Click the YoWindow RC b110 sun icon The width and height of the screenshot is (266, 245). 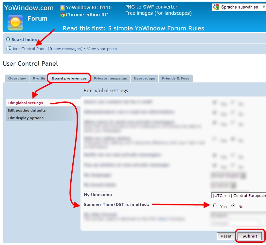click(62, 8)
